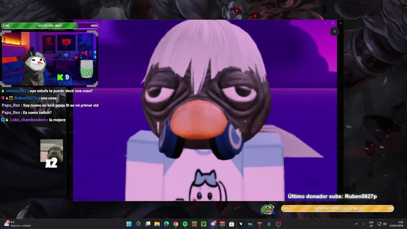Click the enlarged avatar image preview
Viewport: 407px width, 229px height.
[205, 110]
